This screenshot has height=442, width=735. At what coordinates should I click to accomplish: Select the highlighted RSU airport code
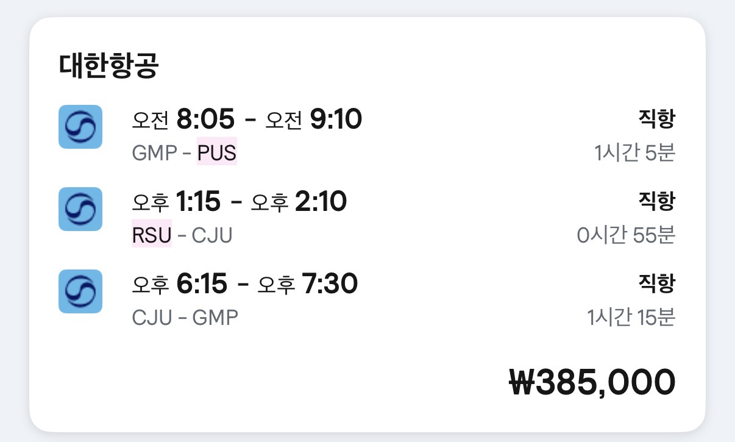152,235
